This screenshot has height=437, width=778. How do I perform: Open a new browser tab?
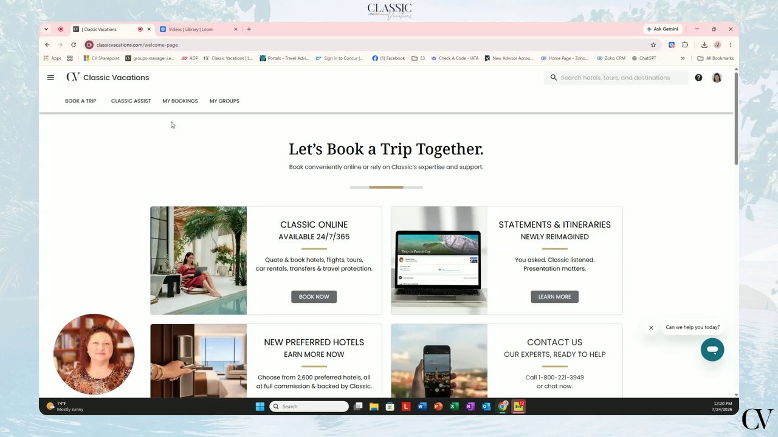pyautogui.click(x=249, y=29)
